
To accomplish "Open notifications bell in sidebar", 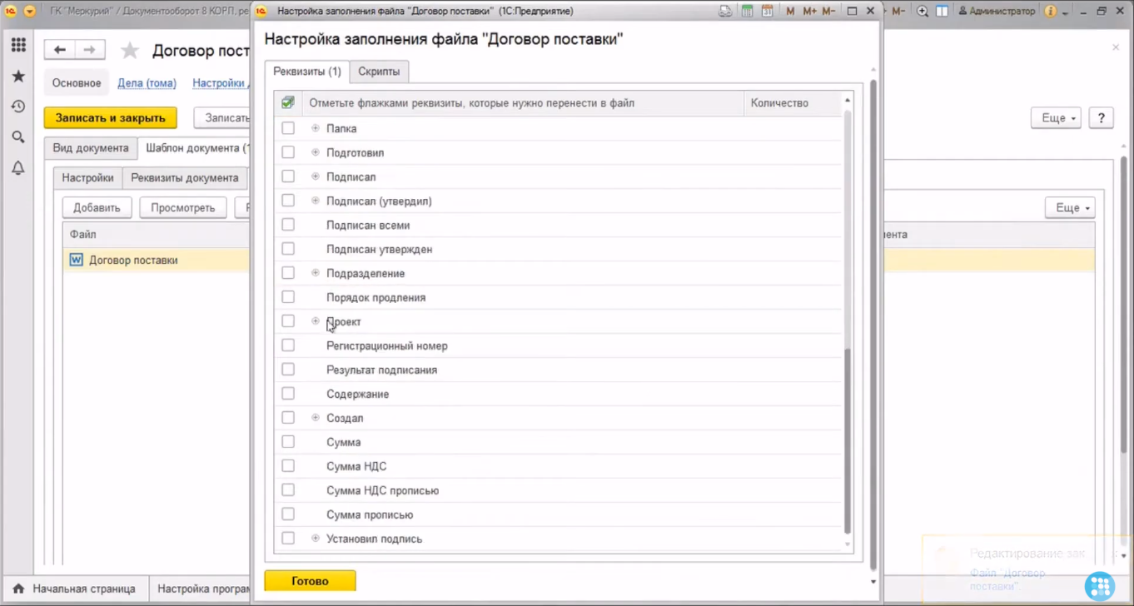I will tap(18, 168).
